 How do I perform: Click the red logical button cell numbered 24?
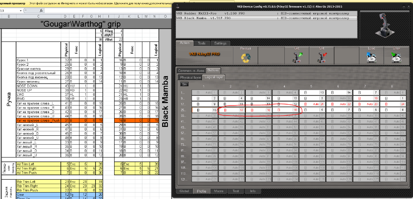click(x=393, y=104)
